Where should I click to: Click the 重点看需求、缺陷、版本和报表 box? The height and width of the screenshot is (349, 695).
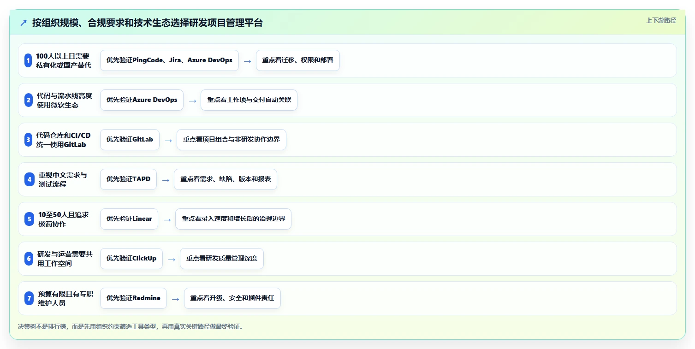point(226,179)
